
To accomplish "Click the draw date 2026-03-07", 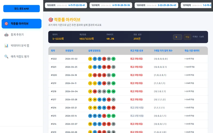I will point(71,124).
